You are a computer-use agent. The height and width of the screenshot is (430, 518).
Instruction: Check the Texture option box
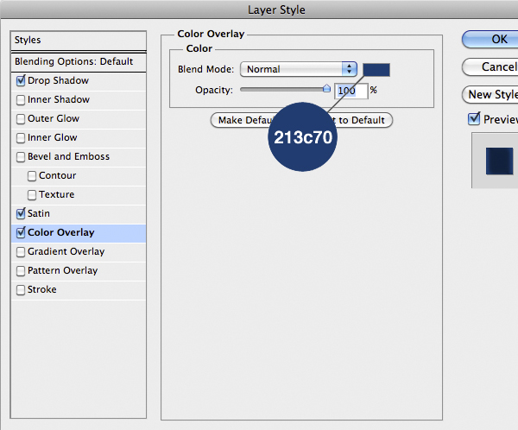tap(33, 195)
